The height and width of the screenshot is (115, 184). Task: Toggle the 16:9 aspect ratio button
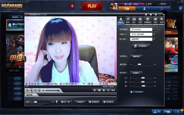(113, 90)
